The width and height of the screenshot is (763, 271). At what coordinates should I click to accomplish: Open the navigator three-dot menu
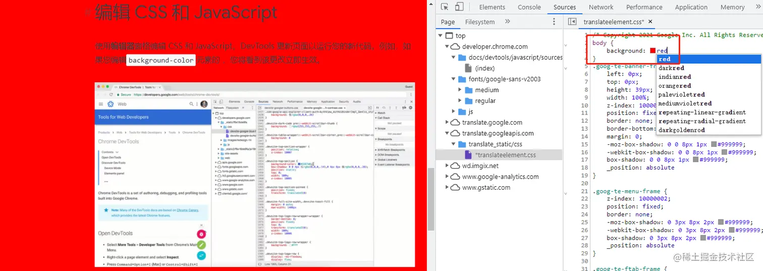(x=554, y=22)
